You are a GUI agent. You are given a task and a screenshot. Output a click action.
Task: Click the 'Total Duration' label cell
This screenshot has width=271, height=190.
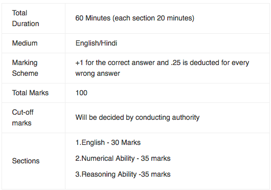point(33,18)
